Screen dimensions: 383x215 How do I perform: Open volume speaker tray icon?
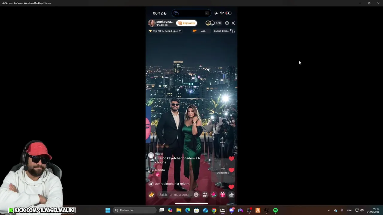pos(362,210)
